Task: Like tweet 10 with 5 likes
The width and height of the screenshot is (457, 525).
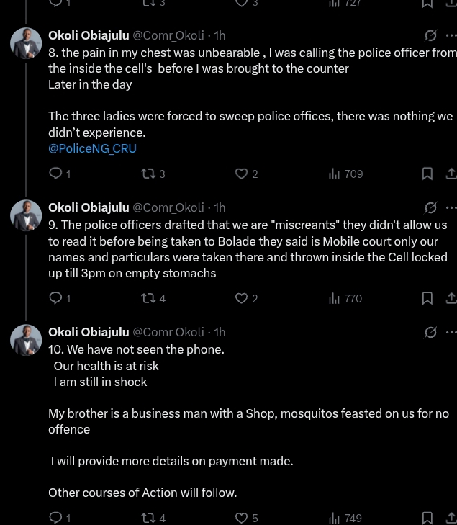Action: (242, 518)
